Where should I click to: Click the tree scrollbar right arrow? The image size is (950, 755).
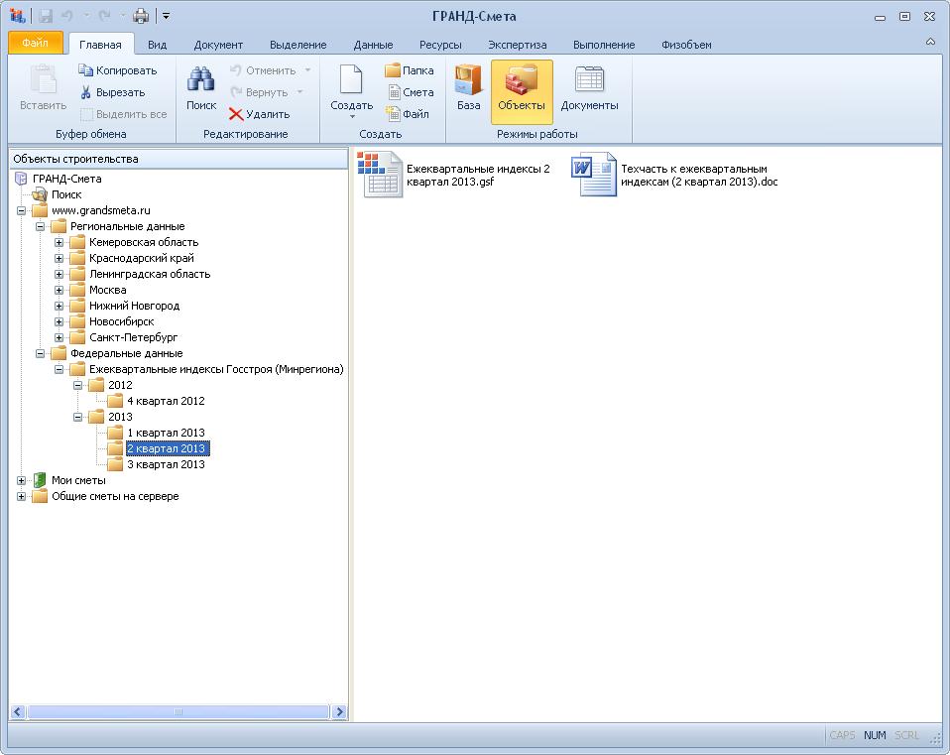339,712
